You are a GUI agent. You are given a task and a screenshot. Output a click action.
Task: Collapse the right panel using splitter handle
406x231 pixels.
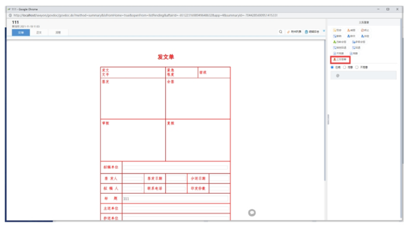click(x=328, y=120)
